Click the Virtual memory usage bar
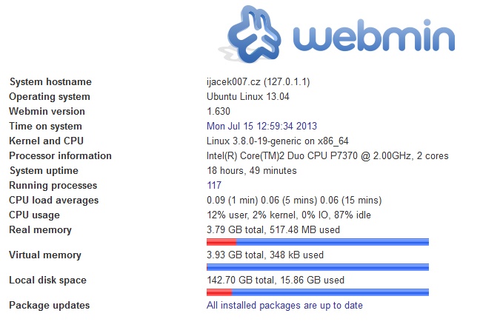The width and height of the screenshot is (500, 336). [317, 267]
